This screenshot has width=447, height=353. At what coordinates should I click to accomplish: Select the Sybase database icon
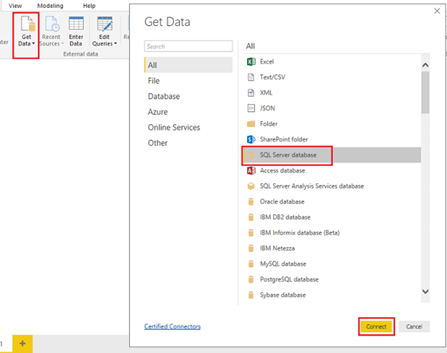251,295
